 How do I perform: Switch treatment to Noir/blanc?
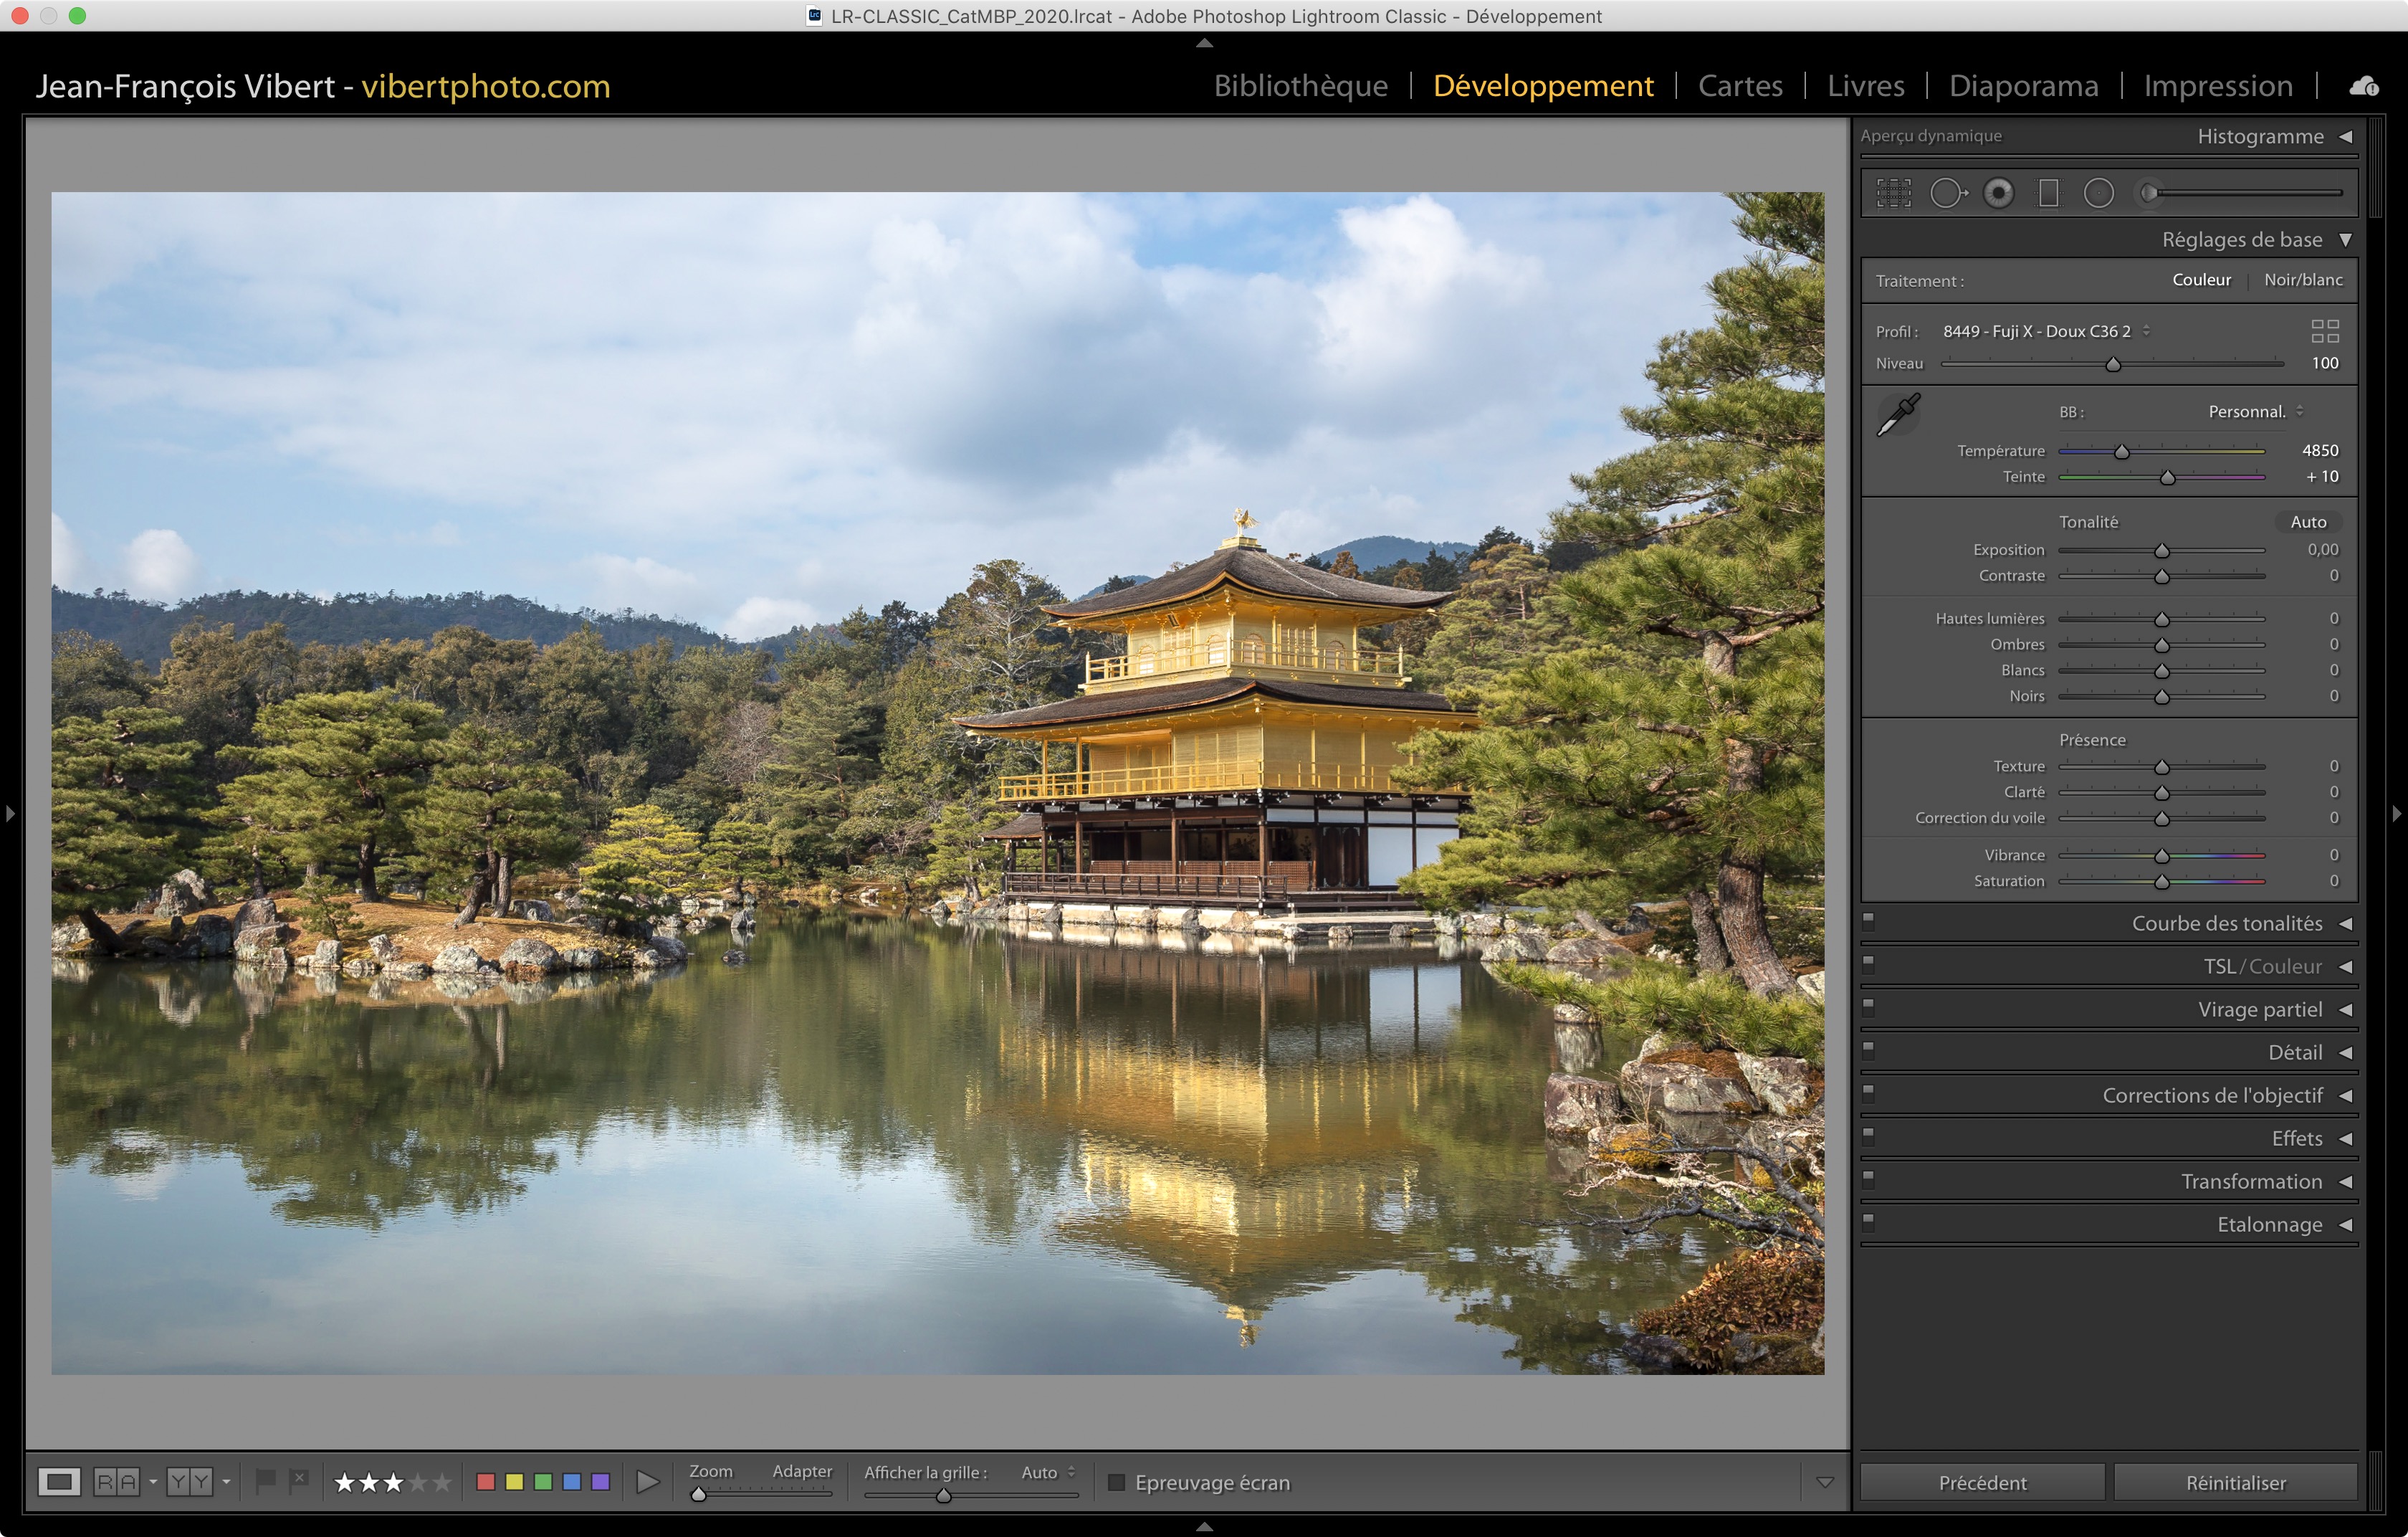(x=2302, y=280)
